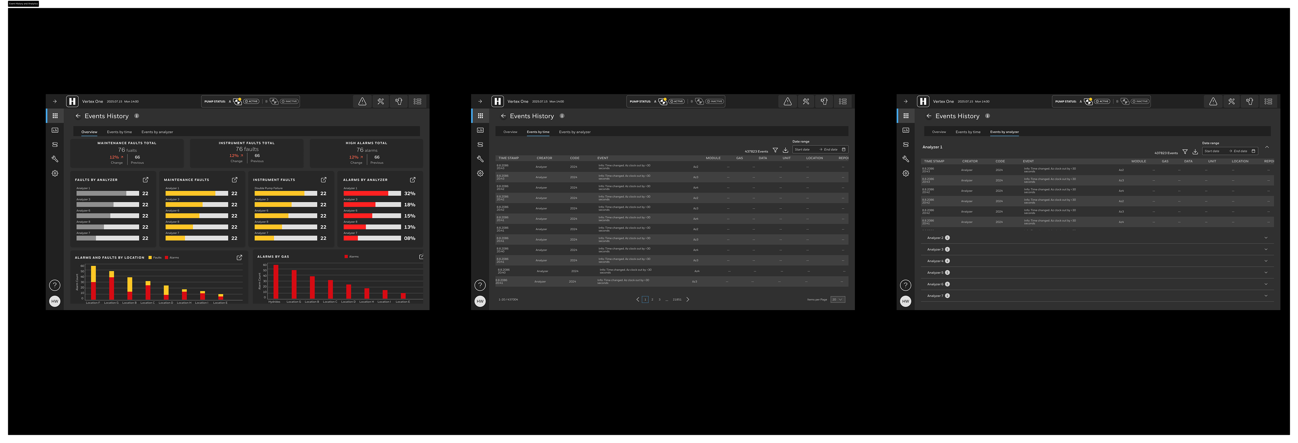Select Analyzer 1 red bar in Alarms by Analyzer
This screenshot has height=443, width=1298.
coord(365,193)
